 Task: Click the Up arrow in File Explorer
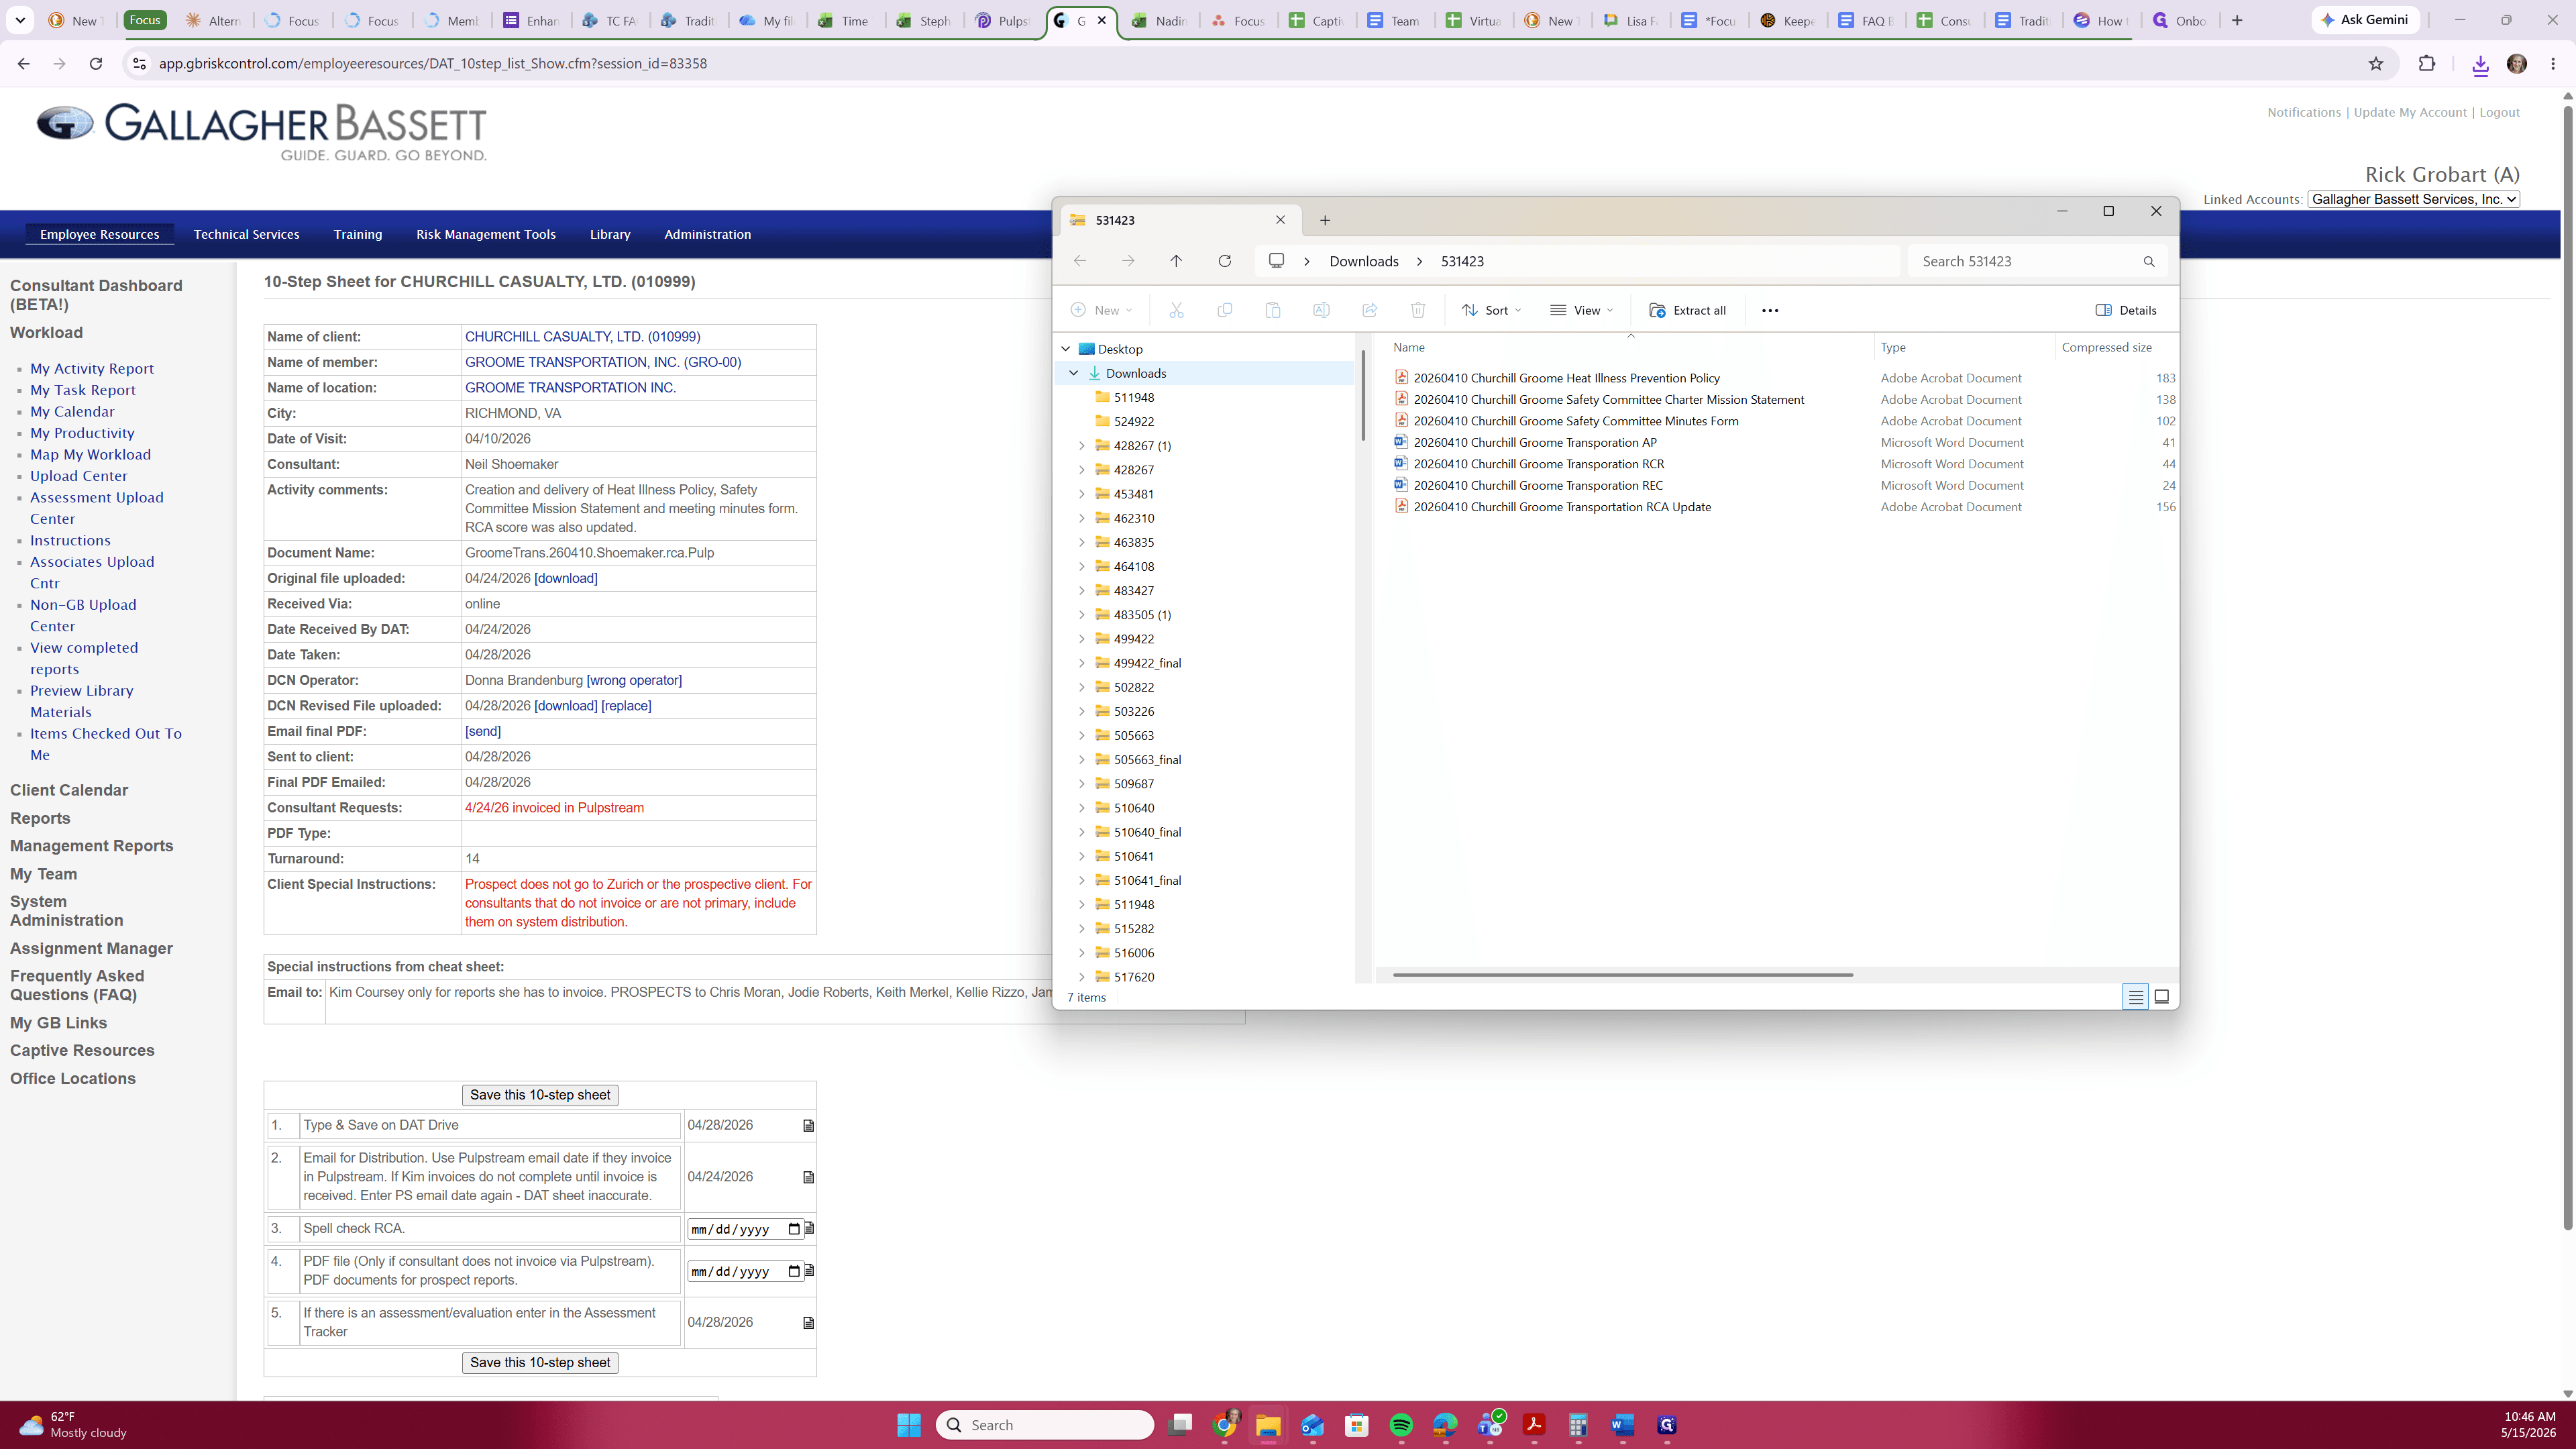(1176, 261)
